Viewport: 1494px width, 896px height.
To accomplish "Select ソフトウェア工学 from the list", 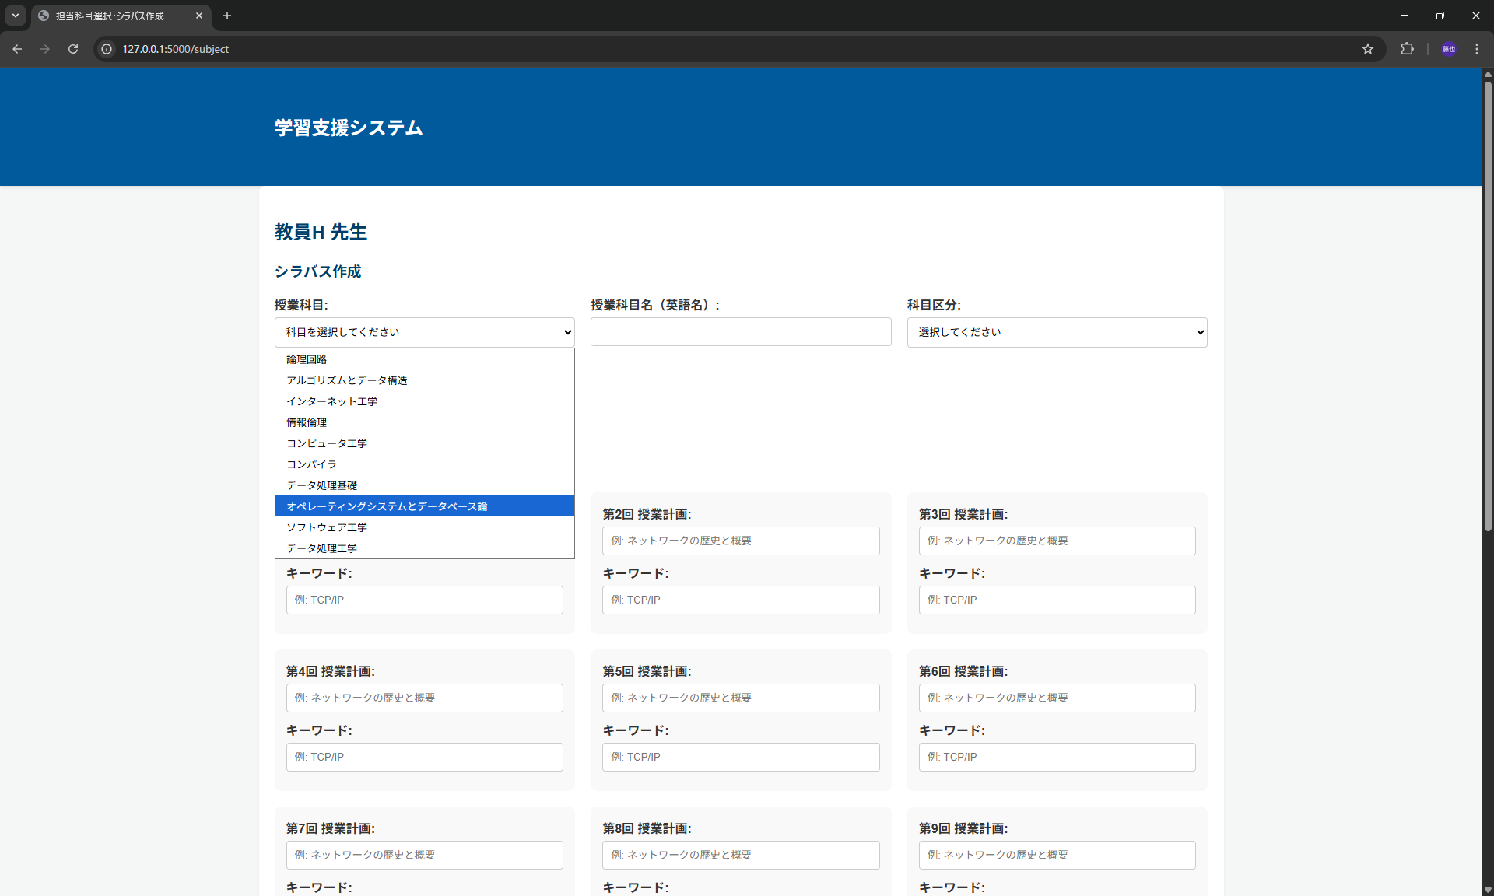I will click(x=327, y=527).
